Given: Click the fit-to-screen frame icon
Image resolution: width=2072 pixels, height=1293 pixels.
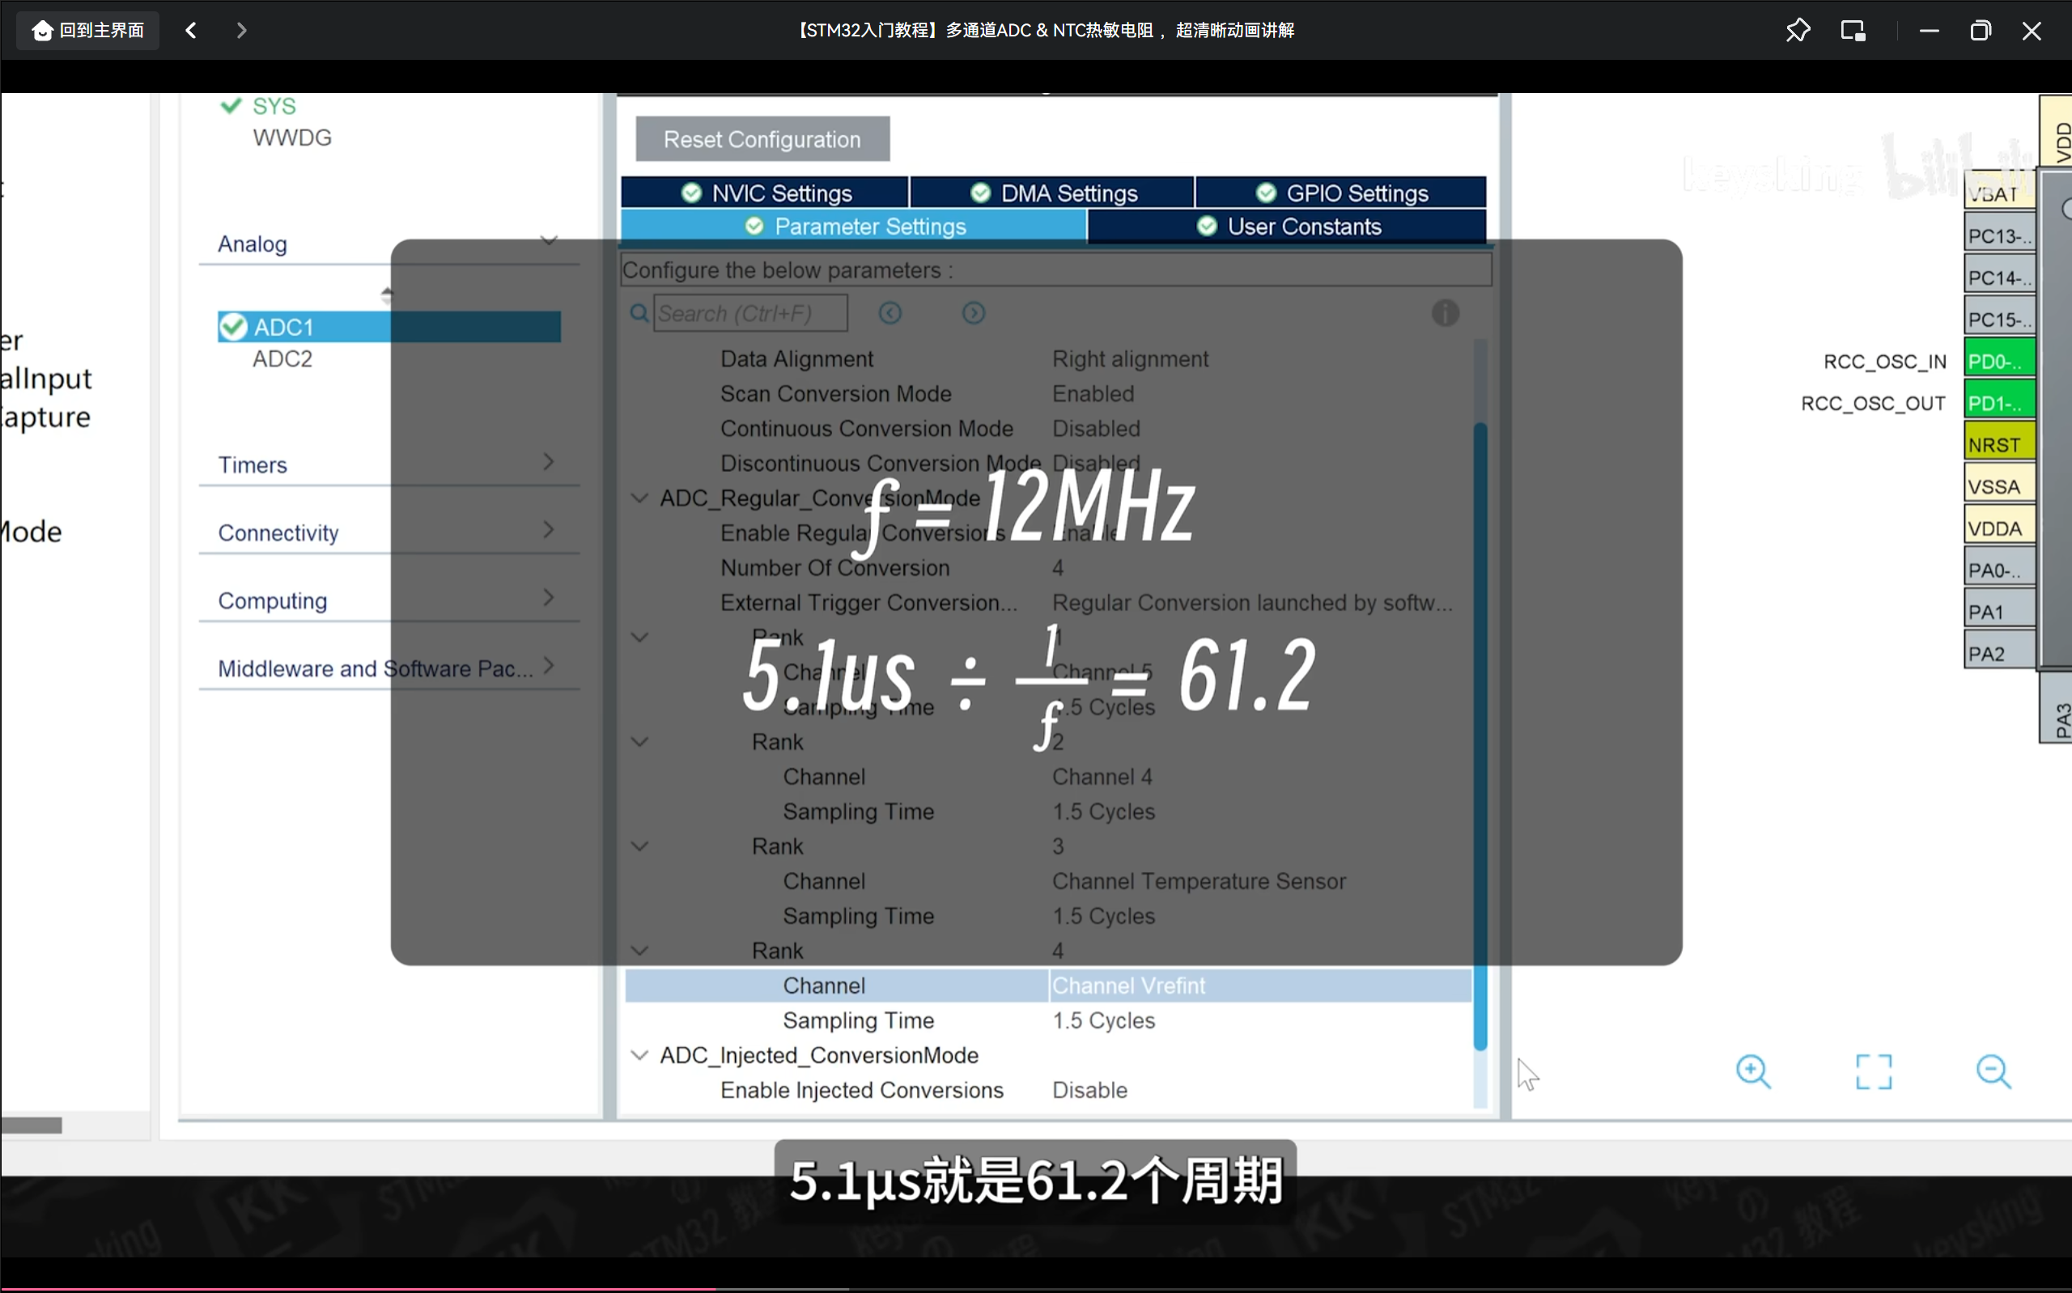Looking at the screenshot, I should tap(1873, 1070).
